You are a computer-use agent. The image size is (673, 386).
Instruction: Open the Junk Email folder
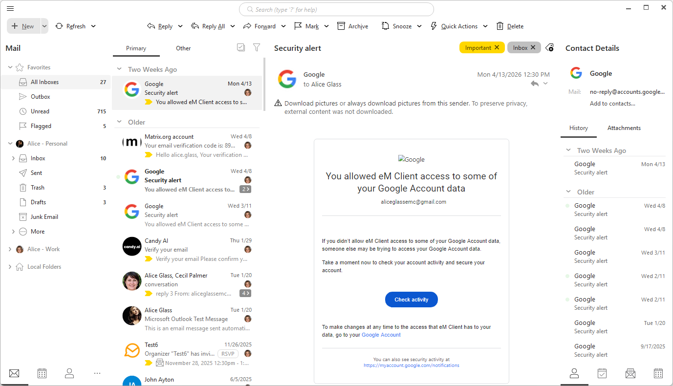(56, 217)
